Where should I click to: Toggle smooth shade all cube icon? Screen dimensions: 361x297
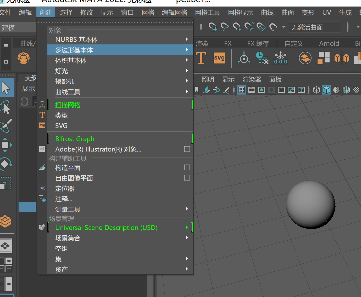click(326, 90)
